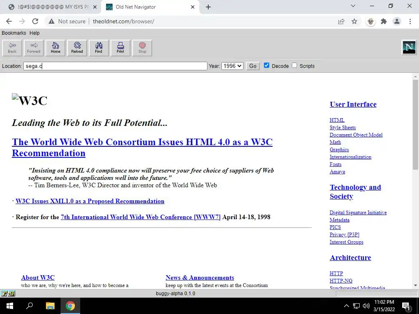The image size is (419, 314).
Task: Open the Amaya link
Action: tap(337, 172)
